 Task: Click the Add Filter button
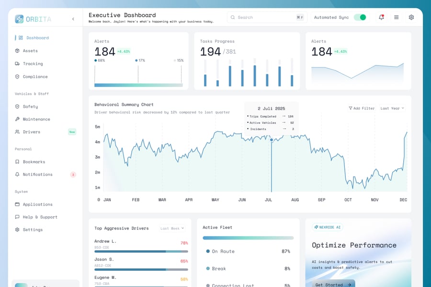point(362,108)
